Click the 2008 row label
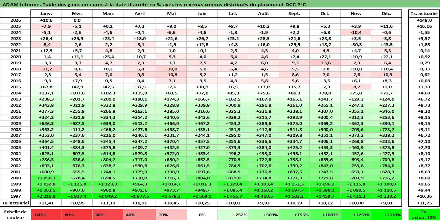Image resolution: width=440 pixels, height=221 pixels. 16,130
